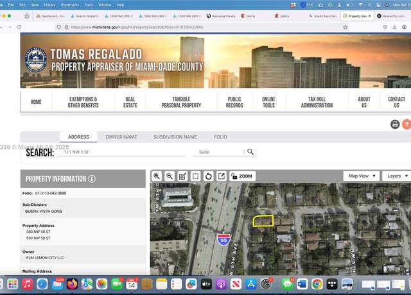411x295 pixels.
Task: Open the Online Tools navigation menu
Action: click(x=268, y=102)
